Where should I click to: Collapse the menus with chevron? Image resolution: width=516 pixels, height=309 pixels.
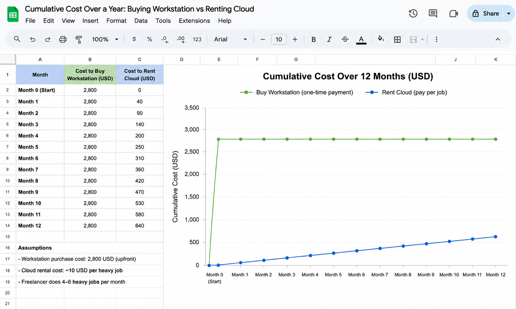click(x=497, y=39)
